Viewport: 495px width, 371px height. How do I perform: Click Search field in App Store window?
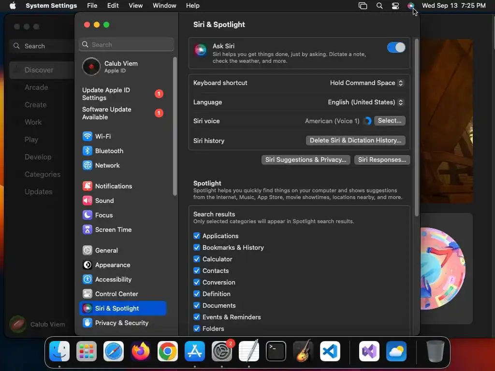point(42,46)
